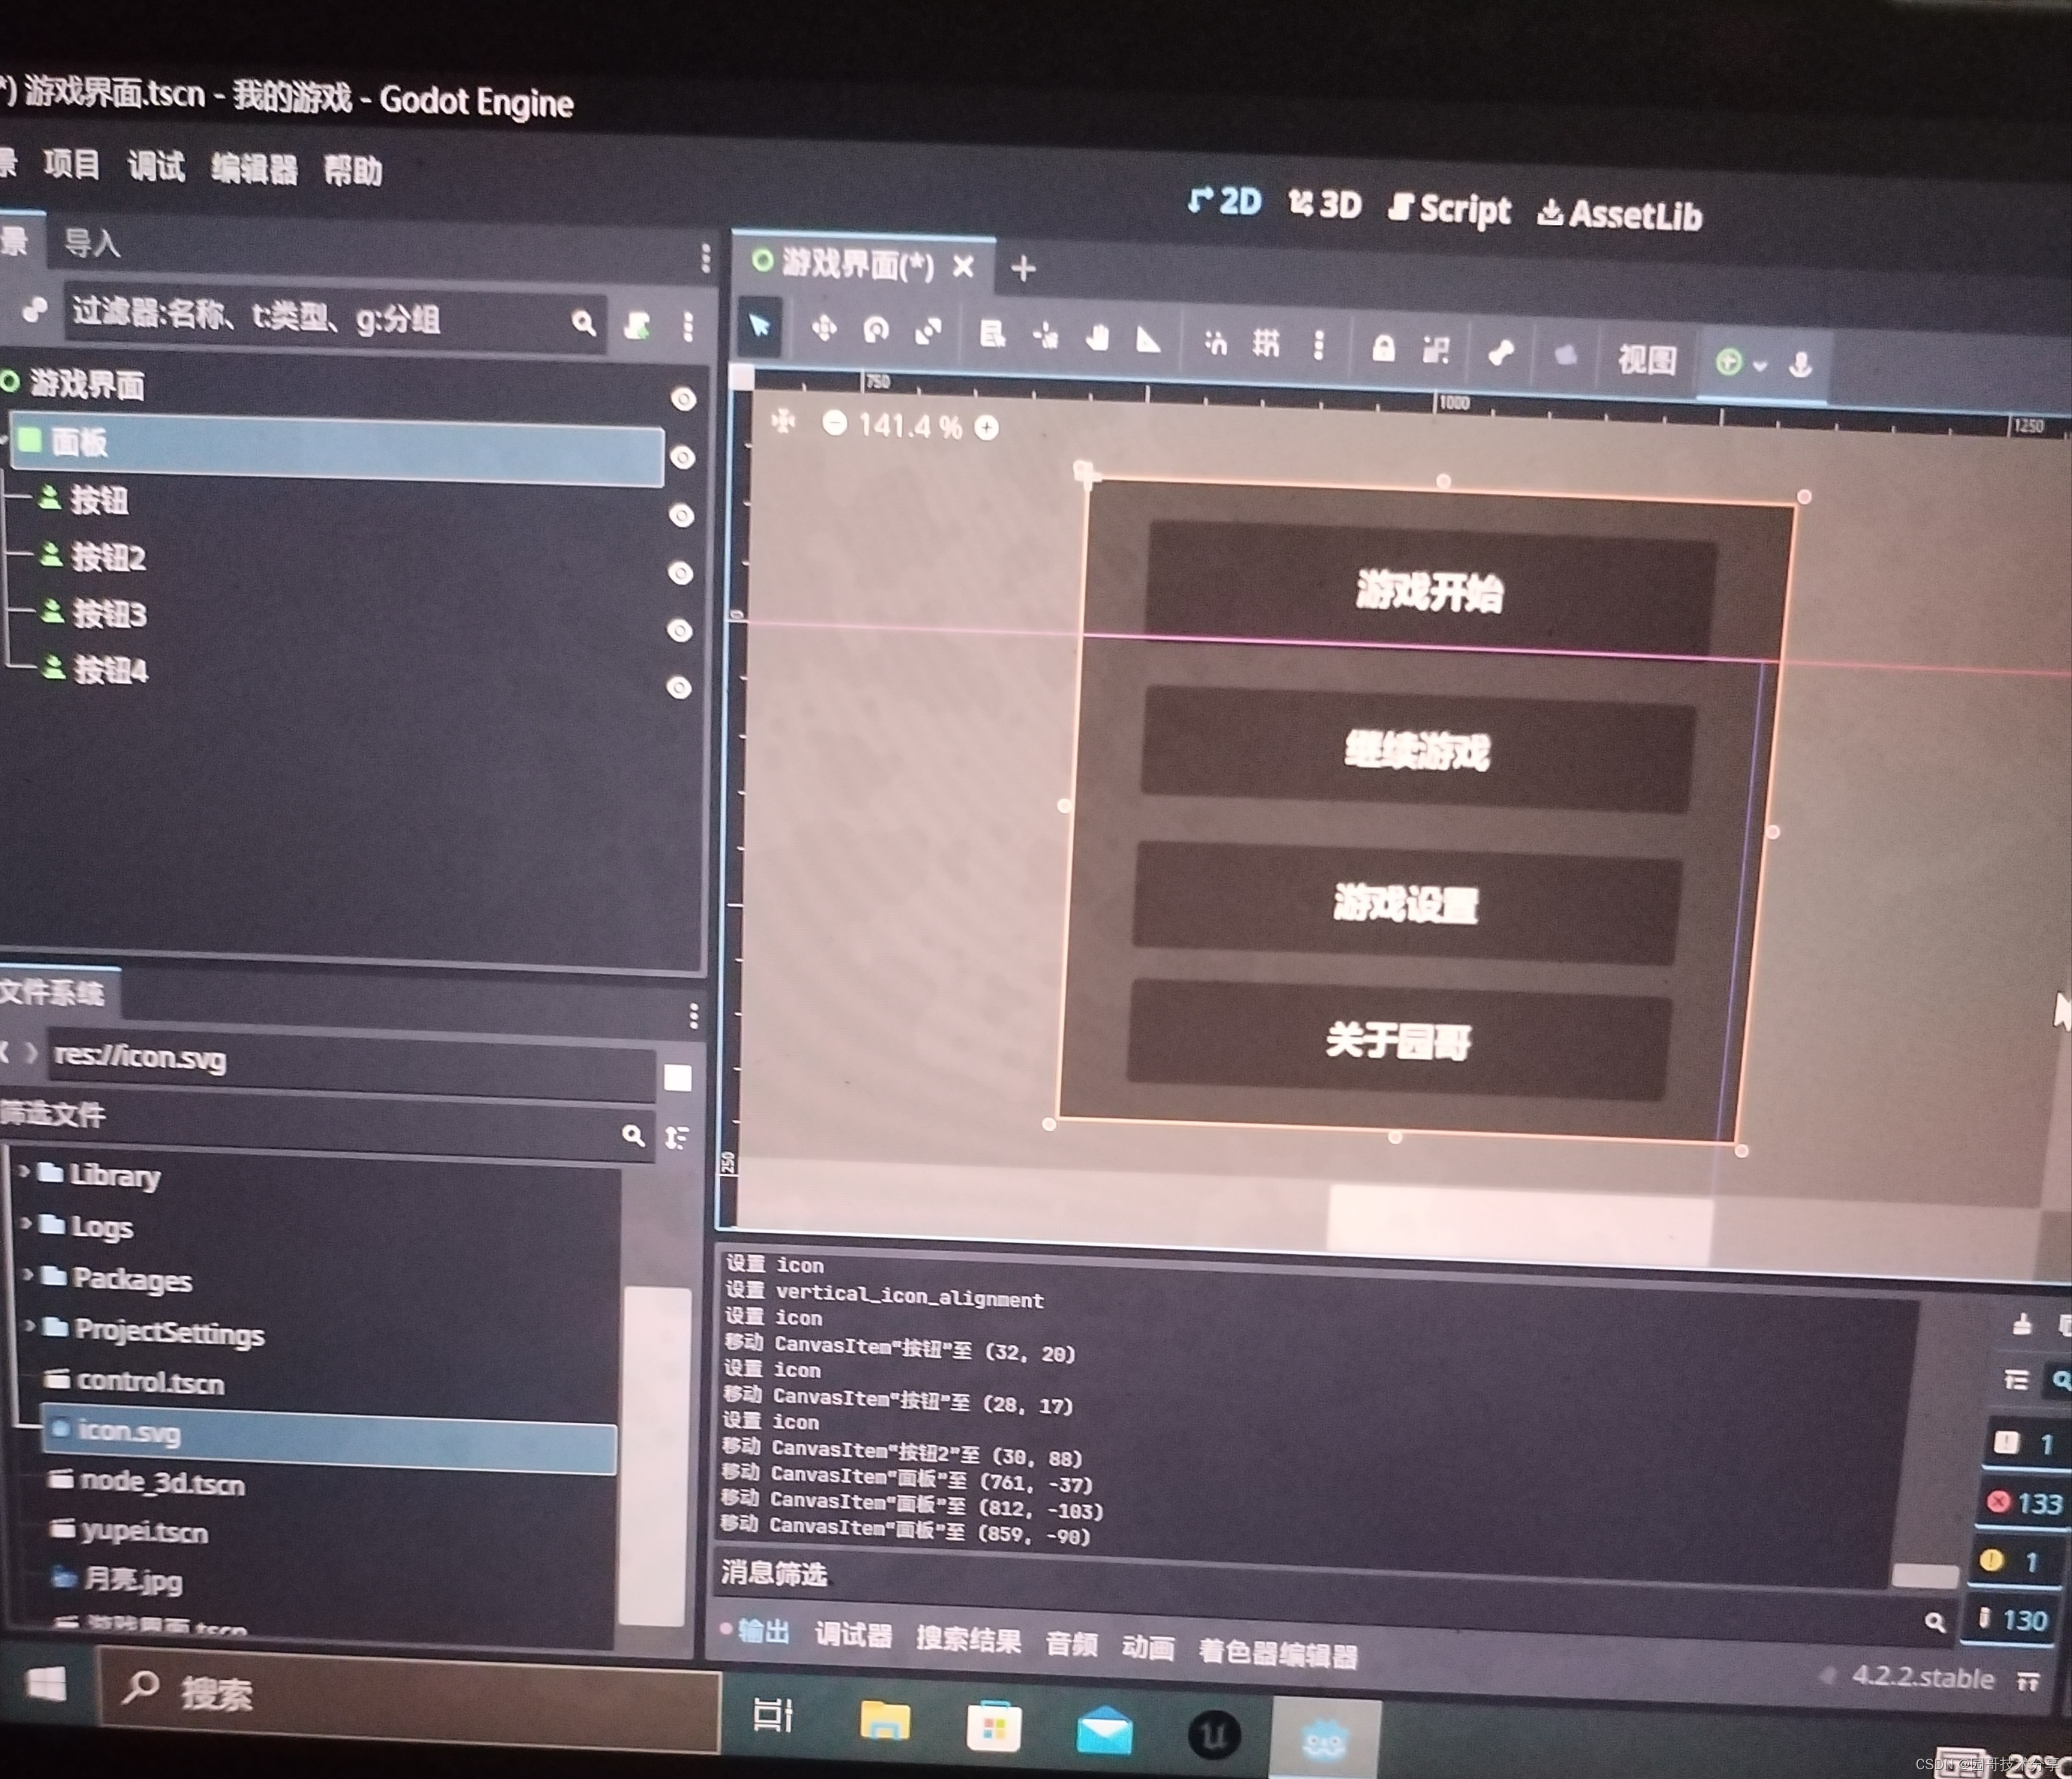Image resolution: width=2072 pixels, height=1779 pixels.
Task: Toggle visibility of 按钮4 node
Action: (679, 687)
